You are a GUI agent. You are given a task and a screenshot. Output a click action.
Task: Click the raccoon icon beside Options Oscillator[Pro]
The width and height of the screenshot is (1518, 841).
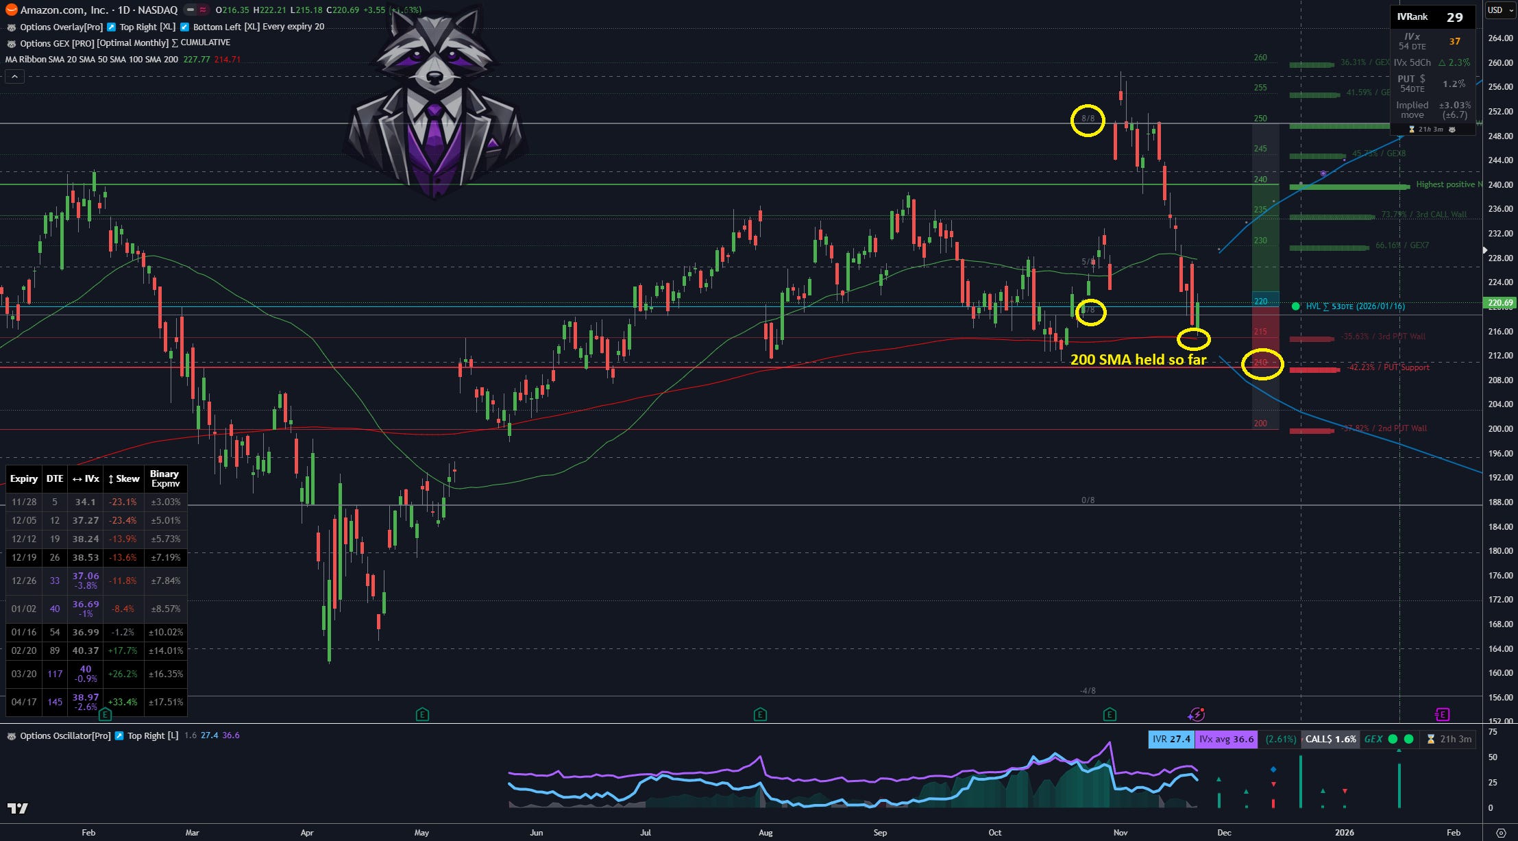coord(11,736)
